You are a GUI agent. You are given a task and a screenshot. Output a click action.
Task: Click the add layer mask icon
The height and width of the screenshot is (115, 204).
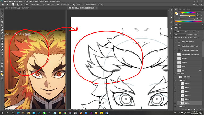(x=189, y=109)
